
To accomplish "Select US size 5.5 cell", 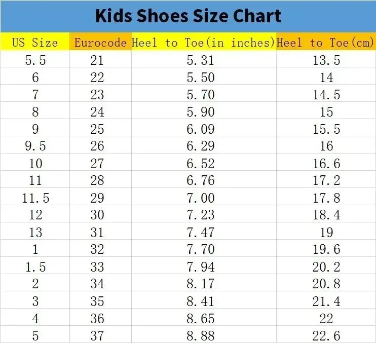I will (x=35, y=60).
